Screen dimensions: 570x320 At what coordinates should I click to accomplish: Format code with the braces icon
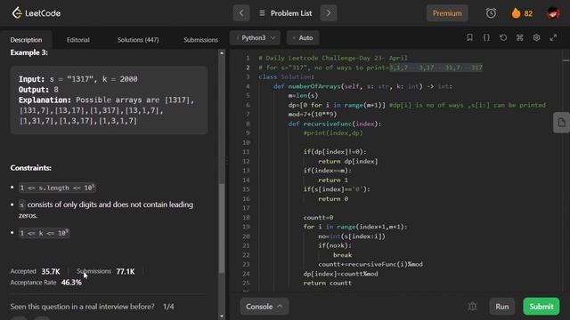pos(486,37)
